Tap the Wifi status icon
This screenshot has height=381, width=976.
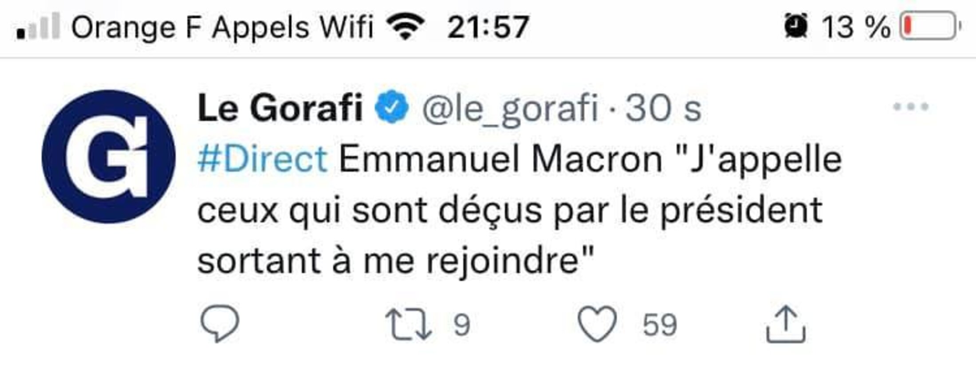click(x=405, y=27)
